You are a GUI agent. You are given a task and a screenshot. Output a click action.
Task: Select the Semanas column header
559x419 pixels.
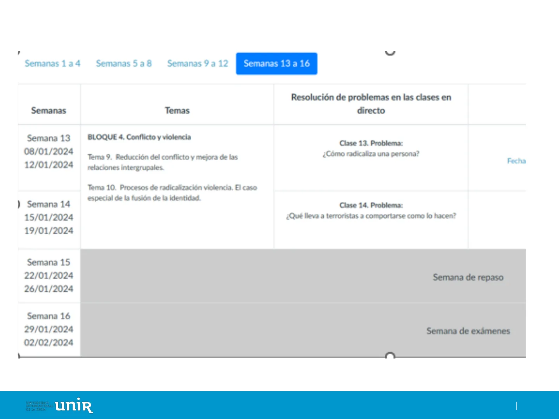click(49, 111)
